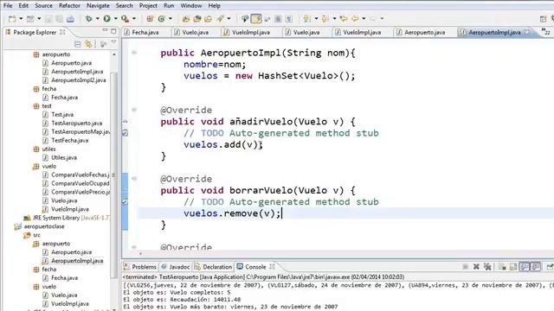This screenshot has width=554, height=311.
Task: Minimize the Package Explorer panel
Action: click(x=105, y=31)
